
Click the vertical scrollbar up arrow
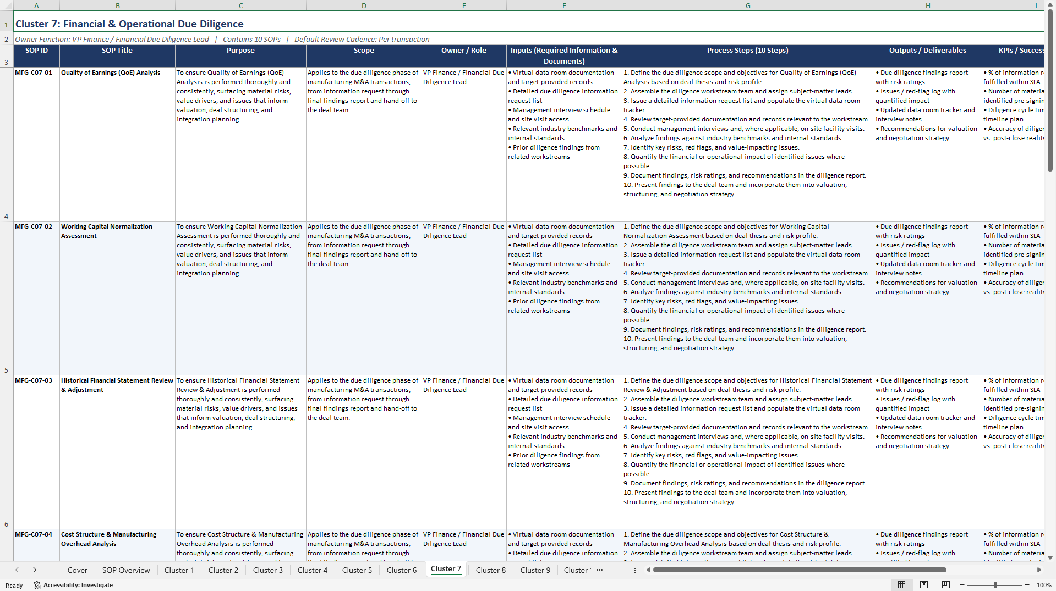(x=1050, y=4)
